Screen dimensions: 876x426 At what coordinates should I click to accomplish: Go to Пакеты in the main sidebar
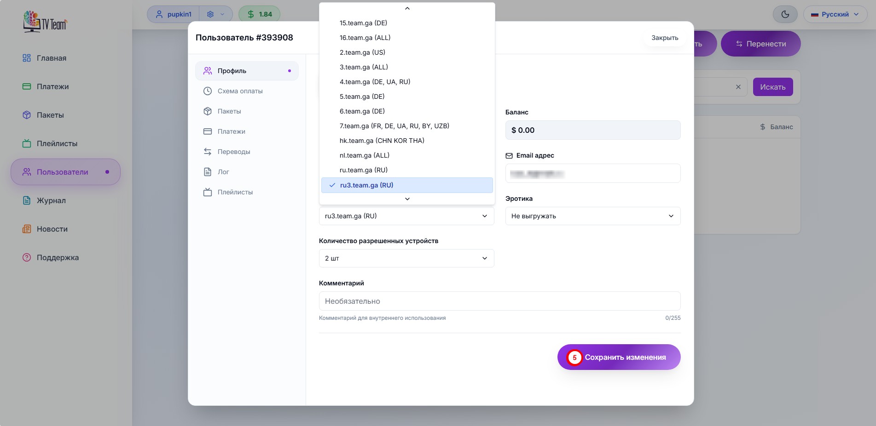click(x=50, y=115)
